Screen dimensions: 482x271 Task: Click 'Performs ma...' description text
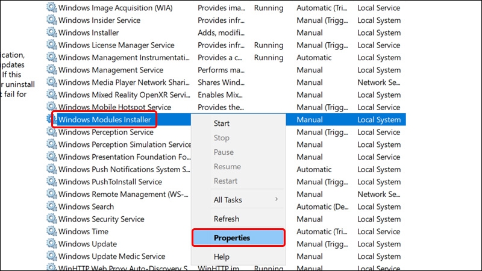pyautogui.click(x=221, y=70)
